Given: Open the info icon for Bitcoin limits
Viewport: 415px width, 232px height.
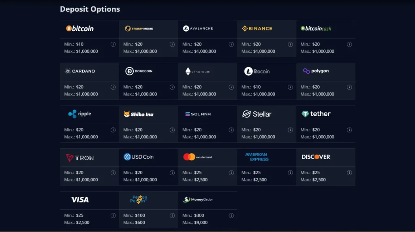Looking at the screenshot, I should click(x=113, y=44).
